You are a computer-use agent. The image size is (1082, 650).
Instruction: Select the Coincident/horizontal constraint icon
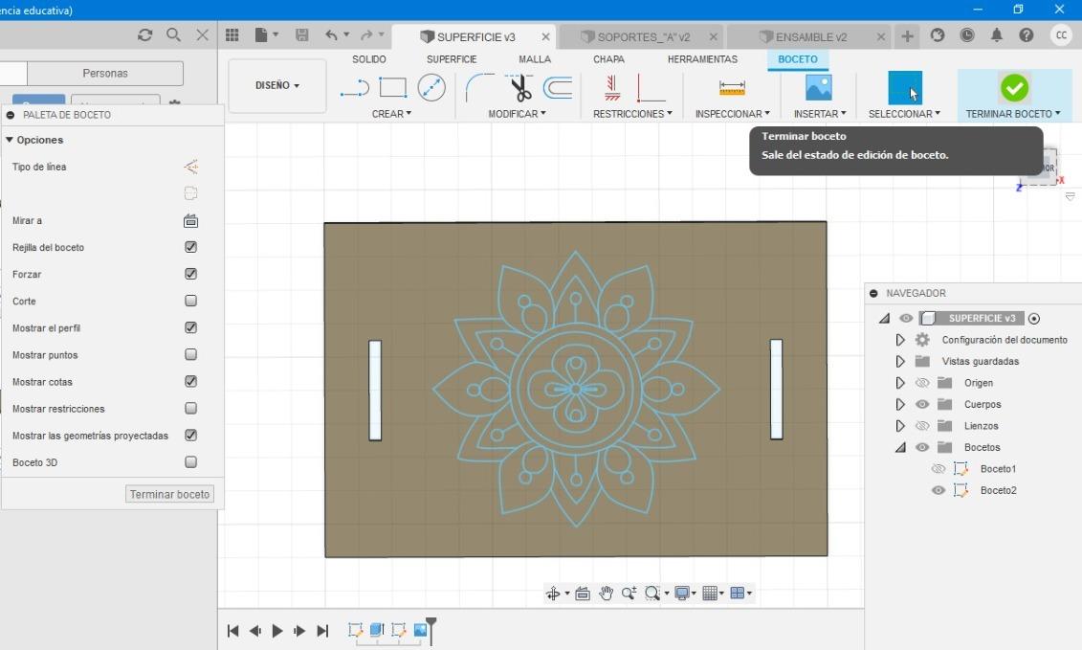pos(612,88)
